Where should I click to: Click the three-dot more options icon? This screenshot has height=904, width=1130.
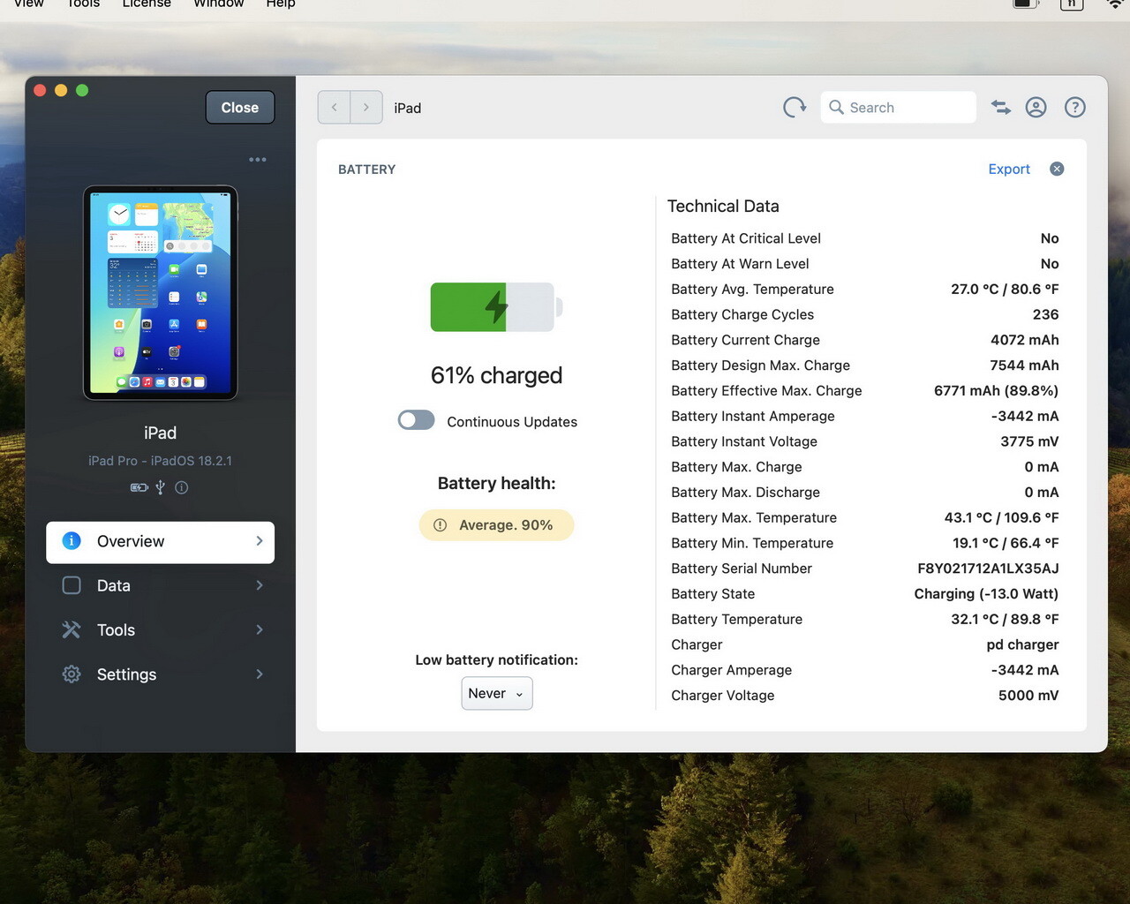point(258,160)
